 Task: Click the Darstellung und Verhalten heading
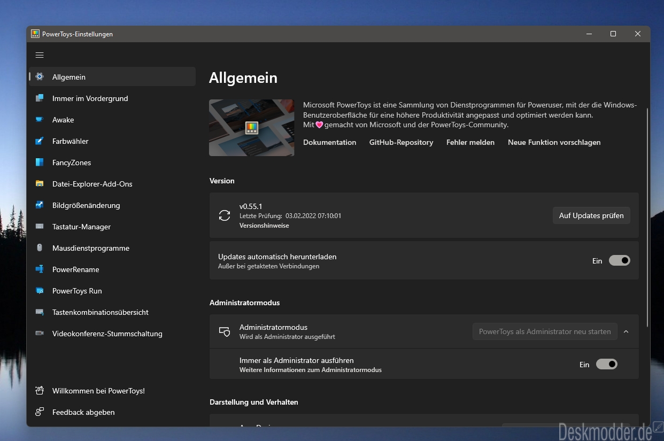point(254,402)
